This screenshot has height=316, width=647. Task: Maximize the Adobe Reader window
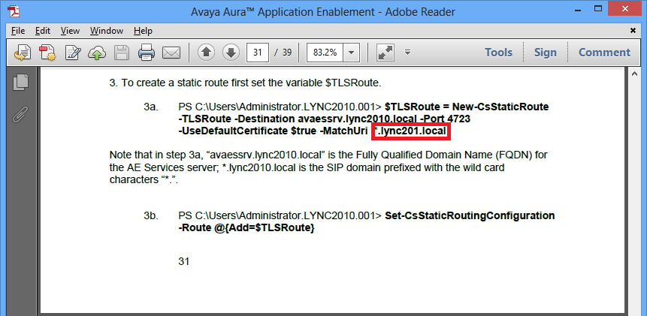pos(598,9)
